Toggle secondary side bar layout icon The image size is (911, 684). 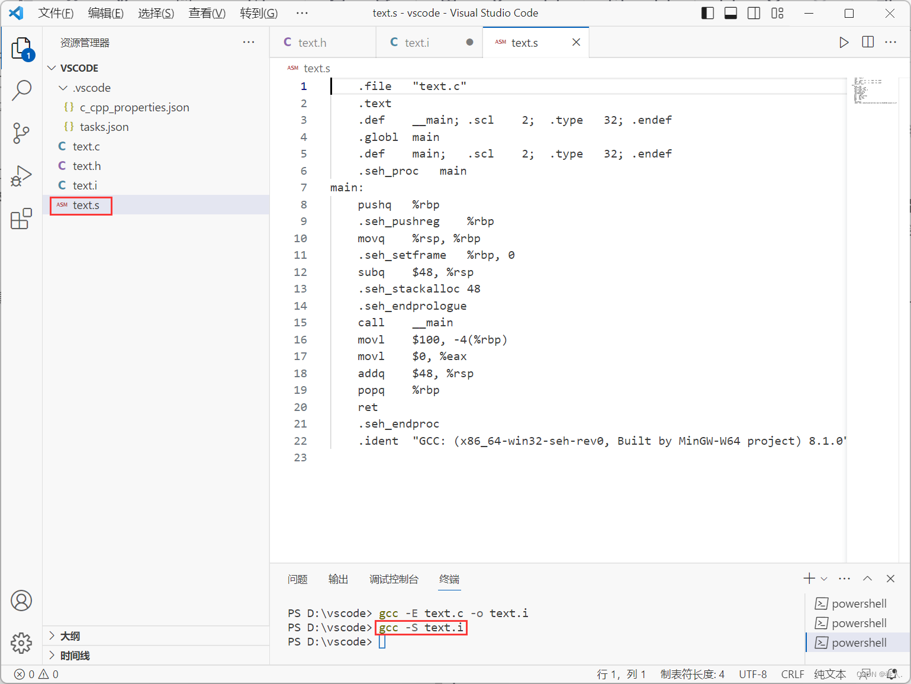(754, 13)
